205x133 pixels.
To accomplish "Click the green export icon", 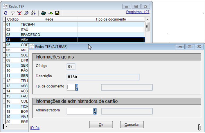I will (x=51, y=13).
